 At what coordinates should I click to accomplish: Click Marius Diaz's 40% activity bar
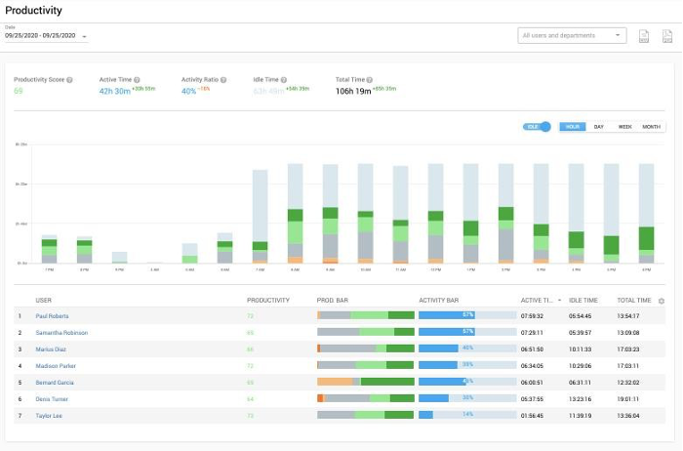pos(467,348)
